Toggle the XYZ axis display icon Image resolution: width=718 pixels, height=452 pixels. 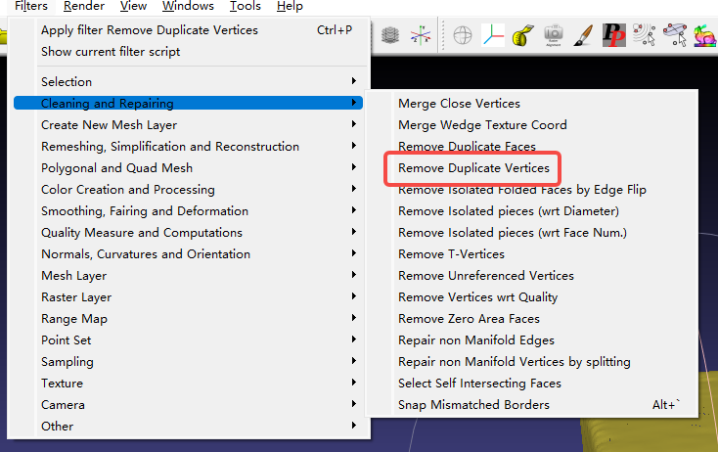[493, 36]
